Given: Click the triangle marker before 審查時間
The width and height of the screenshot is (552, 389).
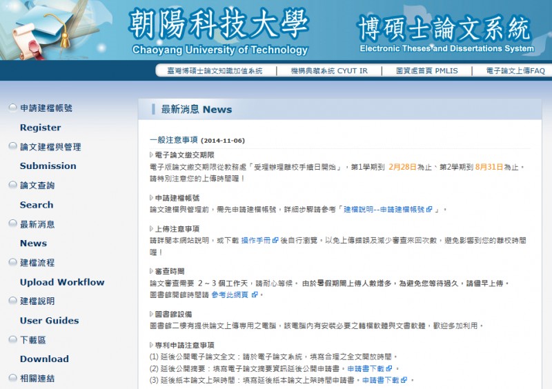Looking at the screenshot, I should coord(151,272).
